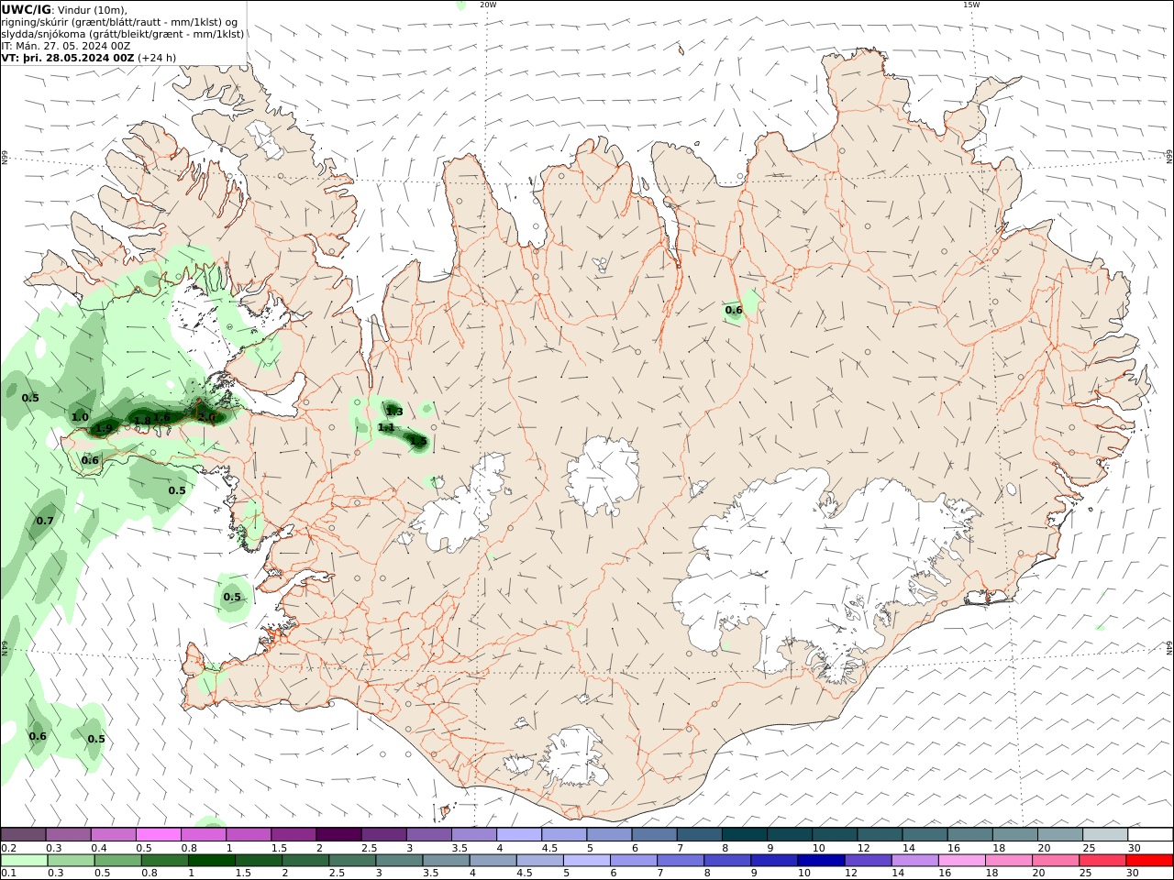Click the 'VT: Þri. 28.05.2024 00Z' valid time
The width and height of the screenshot is (1174, 880).
click(x=68, y=58)
